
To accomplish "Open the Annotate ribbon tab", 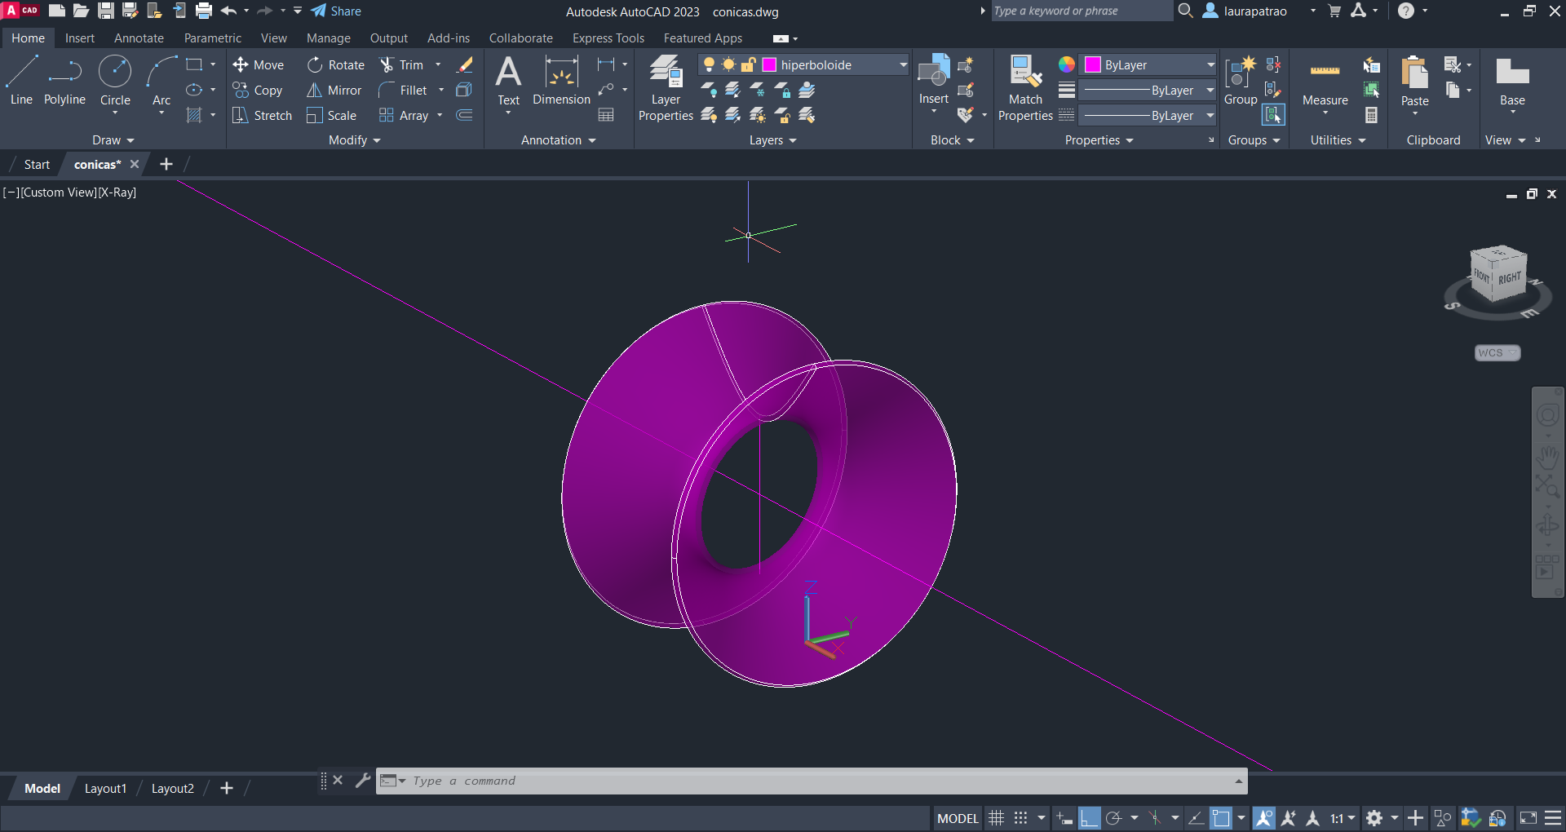I will pos(139,38).
